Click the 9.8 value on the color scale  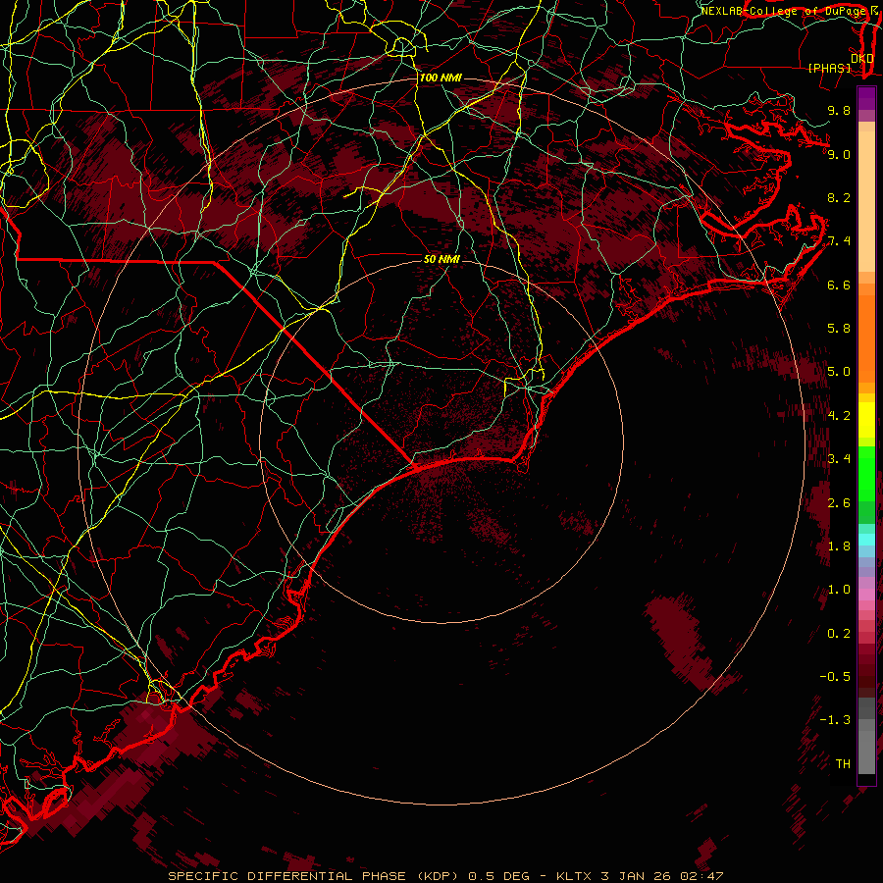(x=839, y=110)
